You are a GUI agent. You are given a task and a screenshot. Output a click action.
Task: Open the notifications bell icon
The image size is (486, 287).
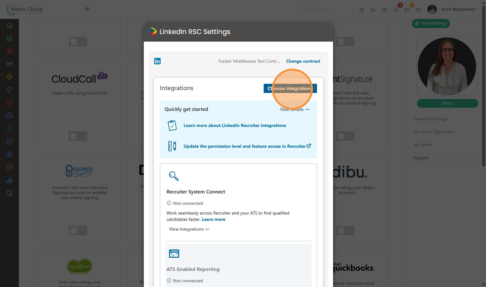click(396, 10)
